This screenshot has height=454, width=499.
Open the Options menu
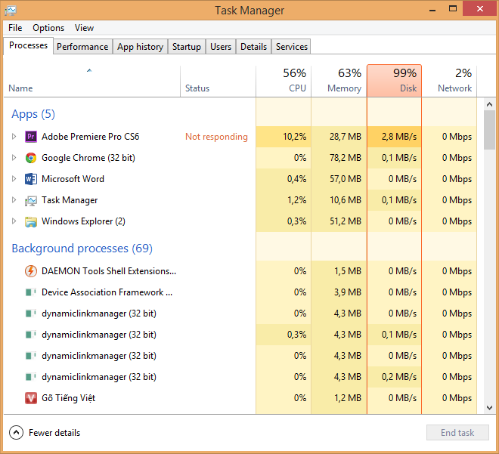pyautogui.click(x=48, y=28)
